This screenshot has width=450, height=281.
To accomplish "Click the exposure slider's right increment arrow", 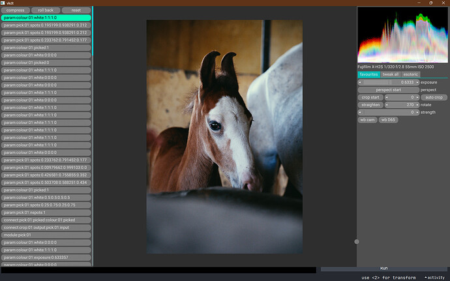I will tap(417, 82).
